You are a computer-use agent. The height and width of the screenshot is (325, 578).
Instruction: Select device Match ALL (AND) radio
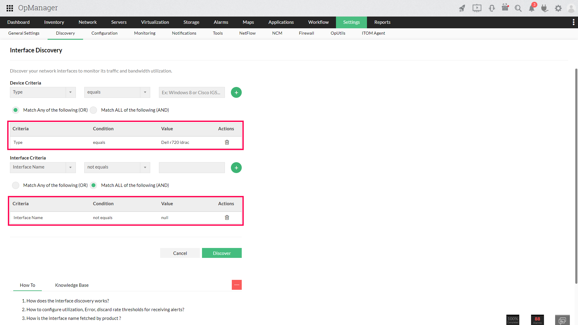pyautogui.click(x=94, y=110)
